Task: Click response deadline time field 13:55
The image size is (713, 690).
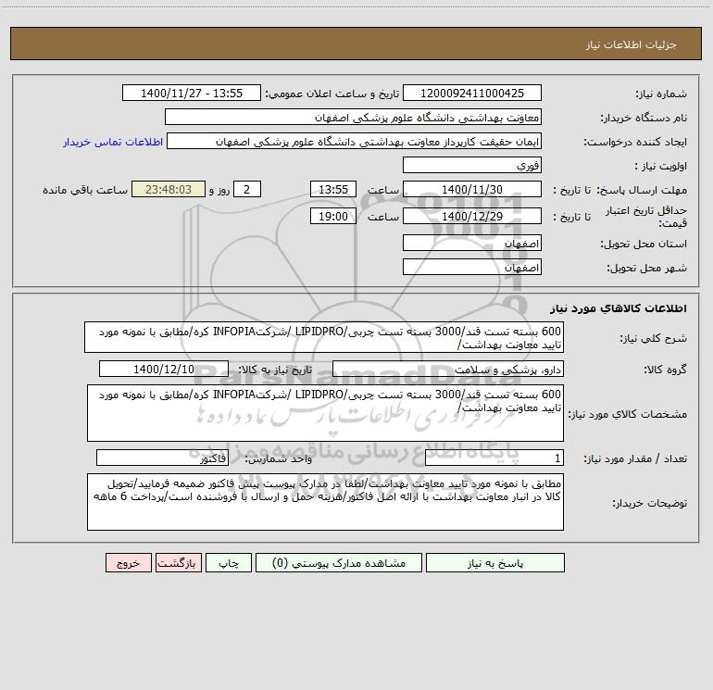Action: [332, 189]
